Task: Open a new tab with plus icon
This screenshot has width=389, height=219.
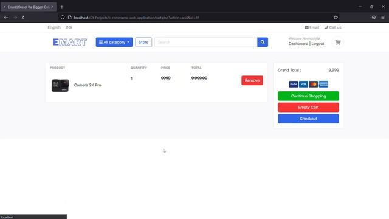Action: point(62,7)
